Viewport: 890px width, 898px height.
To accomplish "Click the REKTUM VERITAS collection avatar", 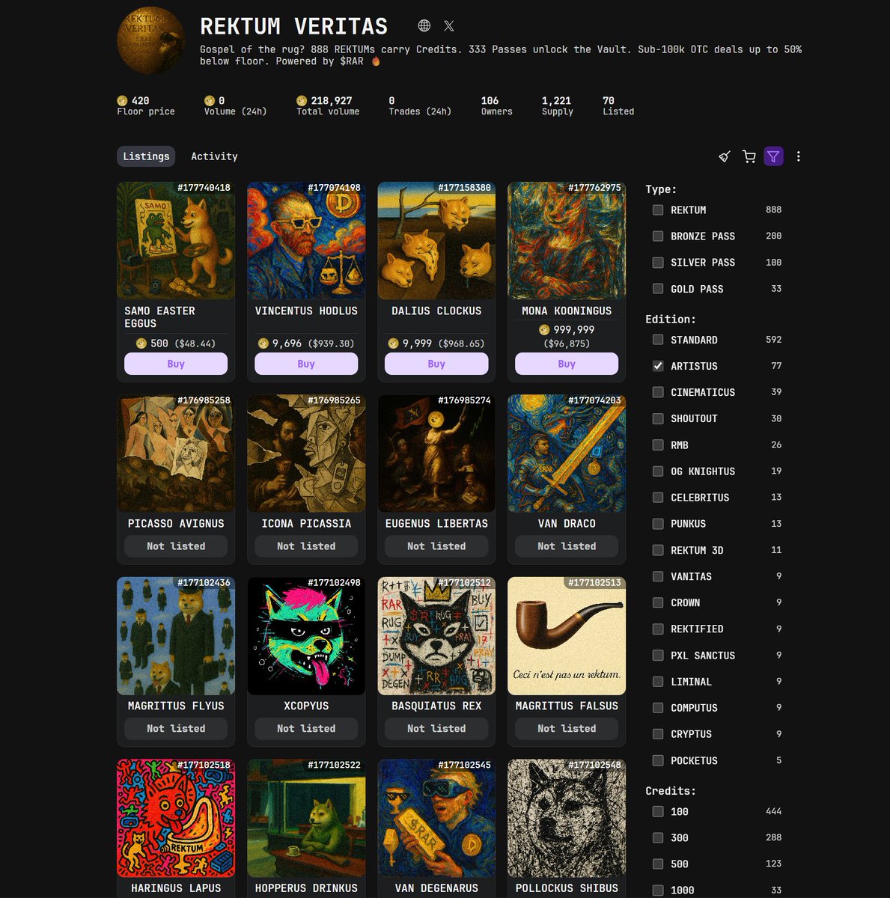I will tap(151, 41).
